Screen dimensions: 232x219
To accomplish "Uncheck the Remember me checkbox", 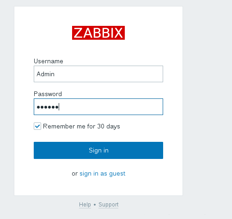I will pyautogui.click(x=37, y=126).
